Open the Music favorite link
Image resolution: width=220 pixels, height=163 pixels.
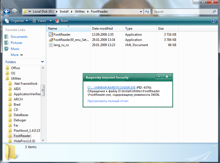[15, 49]
